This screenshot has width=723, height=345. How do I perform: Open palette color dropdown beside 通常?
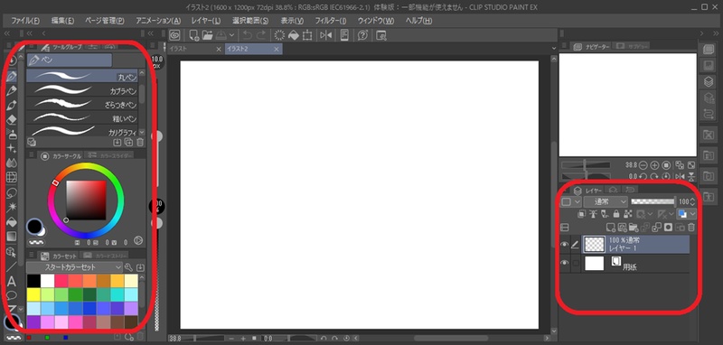pyautogui.click(x=570, y=201)
